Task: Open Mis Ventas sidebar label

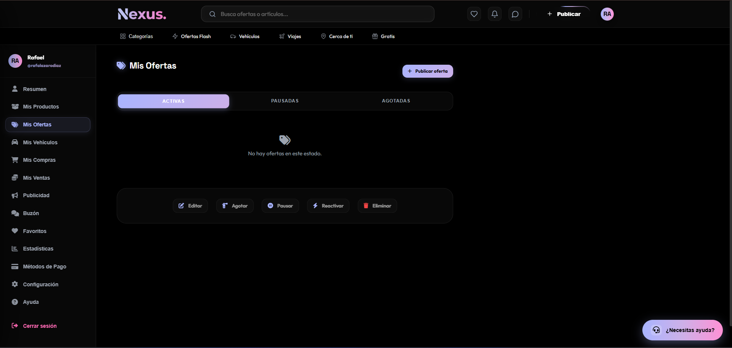Action: pos(37,178)
